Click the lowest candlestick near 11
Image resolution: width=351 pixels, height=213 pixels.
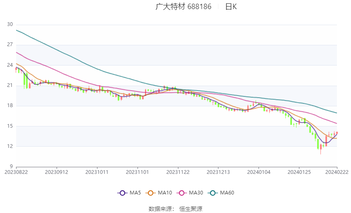(x=321, y=149)
